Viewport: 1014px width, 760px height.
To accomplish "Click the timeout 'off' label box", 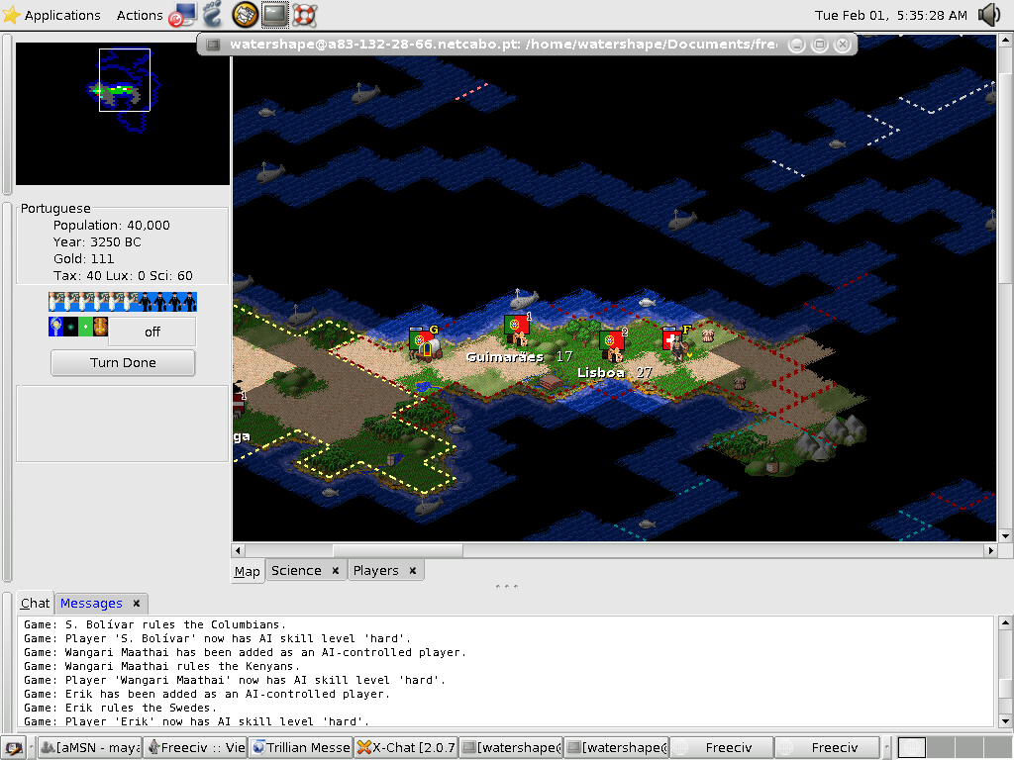I will pos(152,332).
